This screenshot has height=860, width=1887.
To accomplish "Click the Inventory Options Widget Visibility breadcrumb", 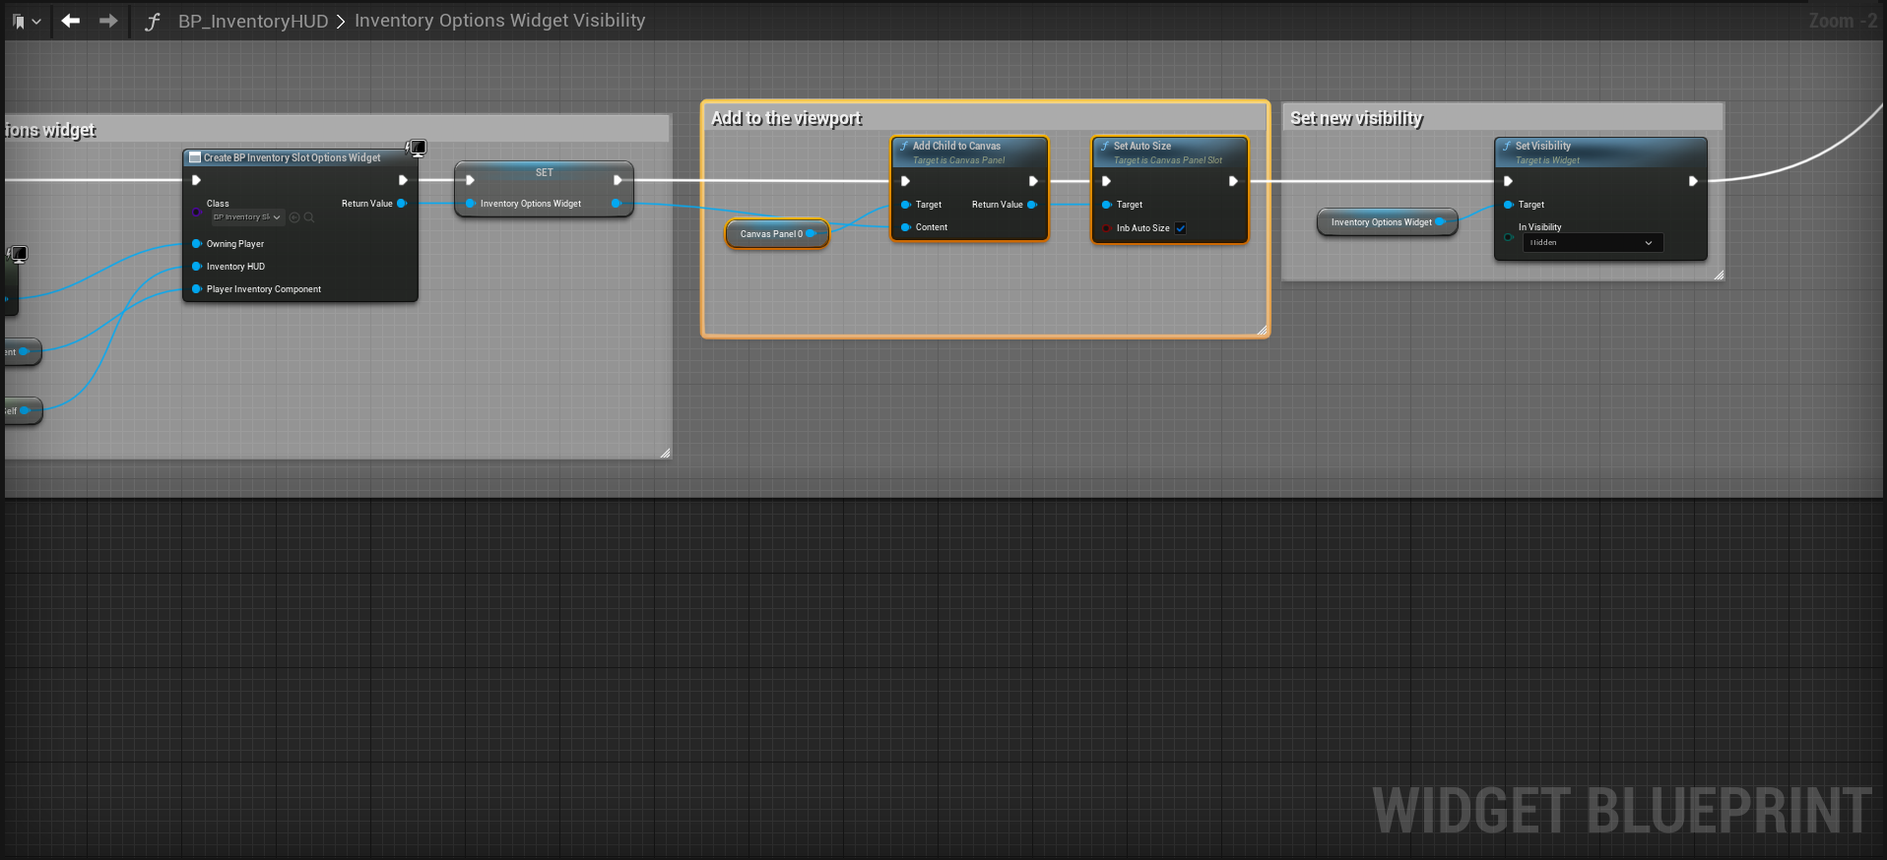I will tap(499, 21).
